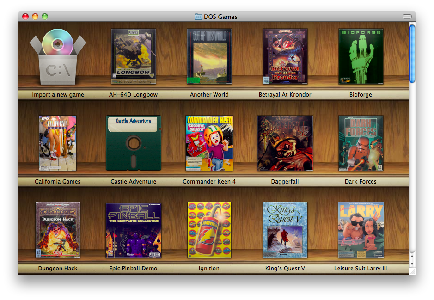Launch the Commander Keen 4 cover

coord(209,143)
